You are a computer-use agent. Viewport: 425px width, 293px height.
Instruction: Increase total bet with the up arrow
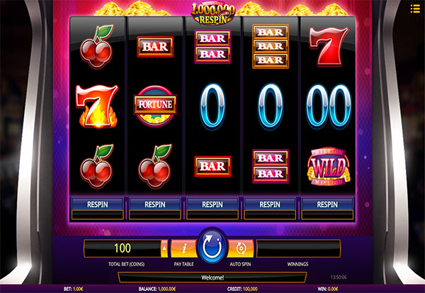(x=164, y=248)
